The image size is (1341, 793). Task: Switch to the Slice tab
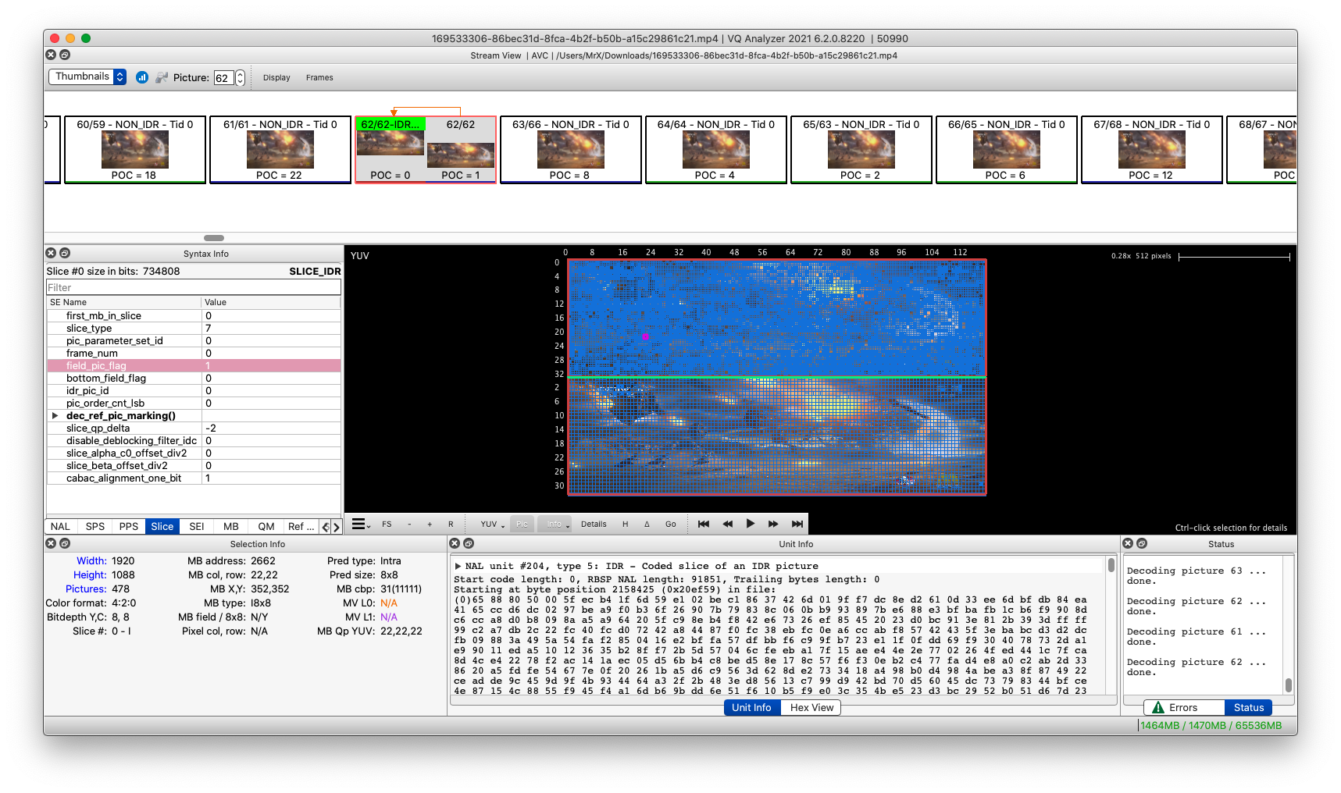[162, 526]
